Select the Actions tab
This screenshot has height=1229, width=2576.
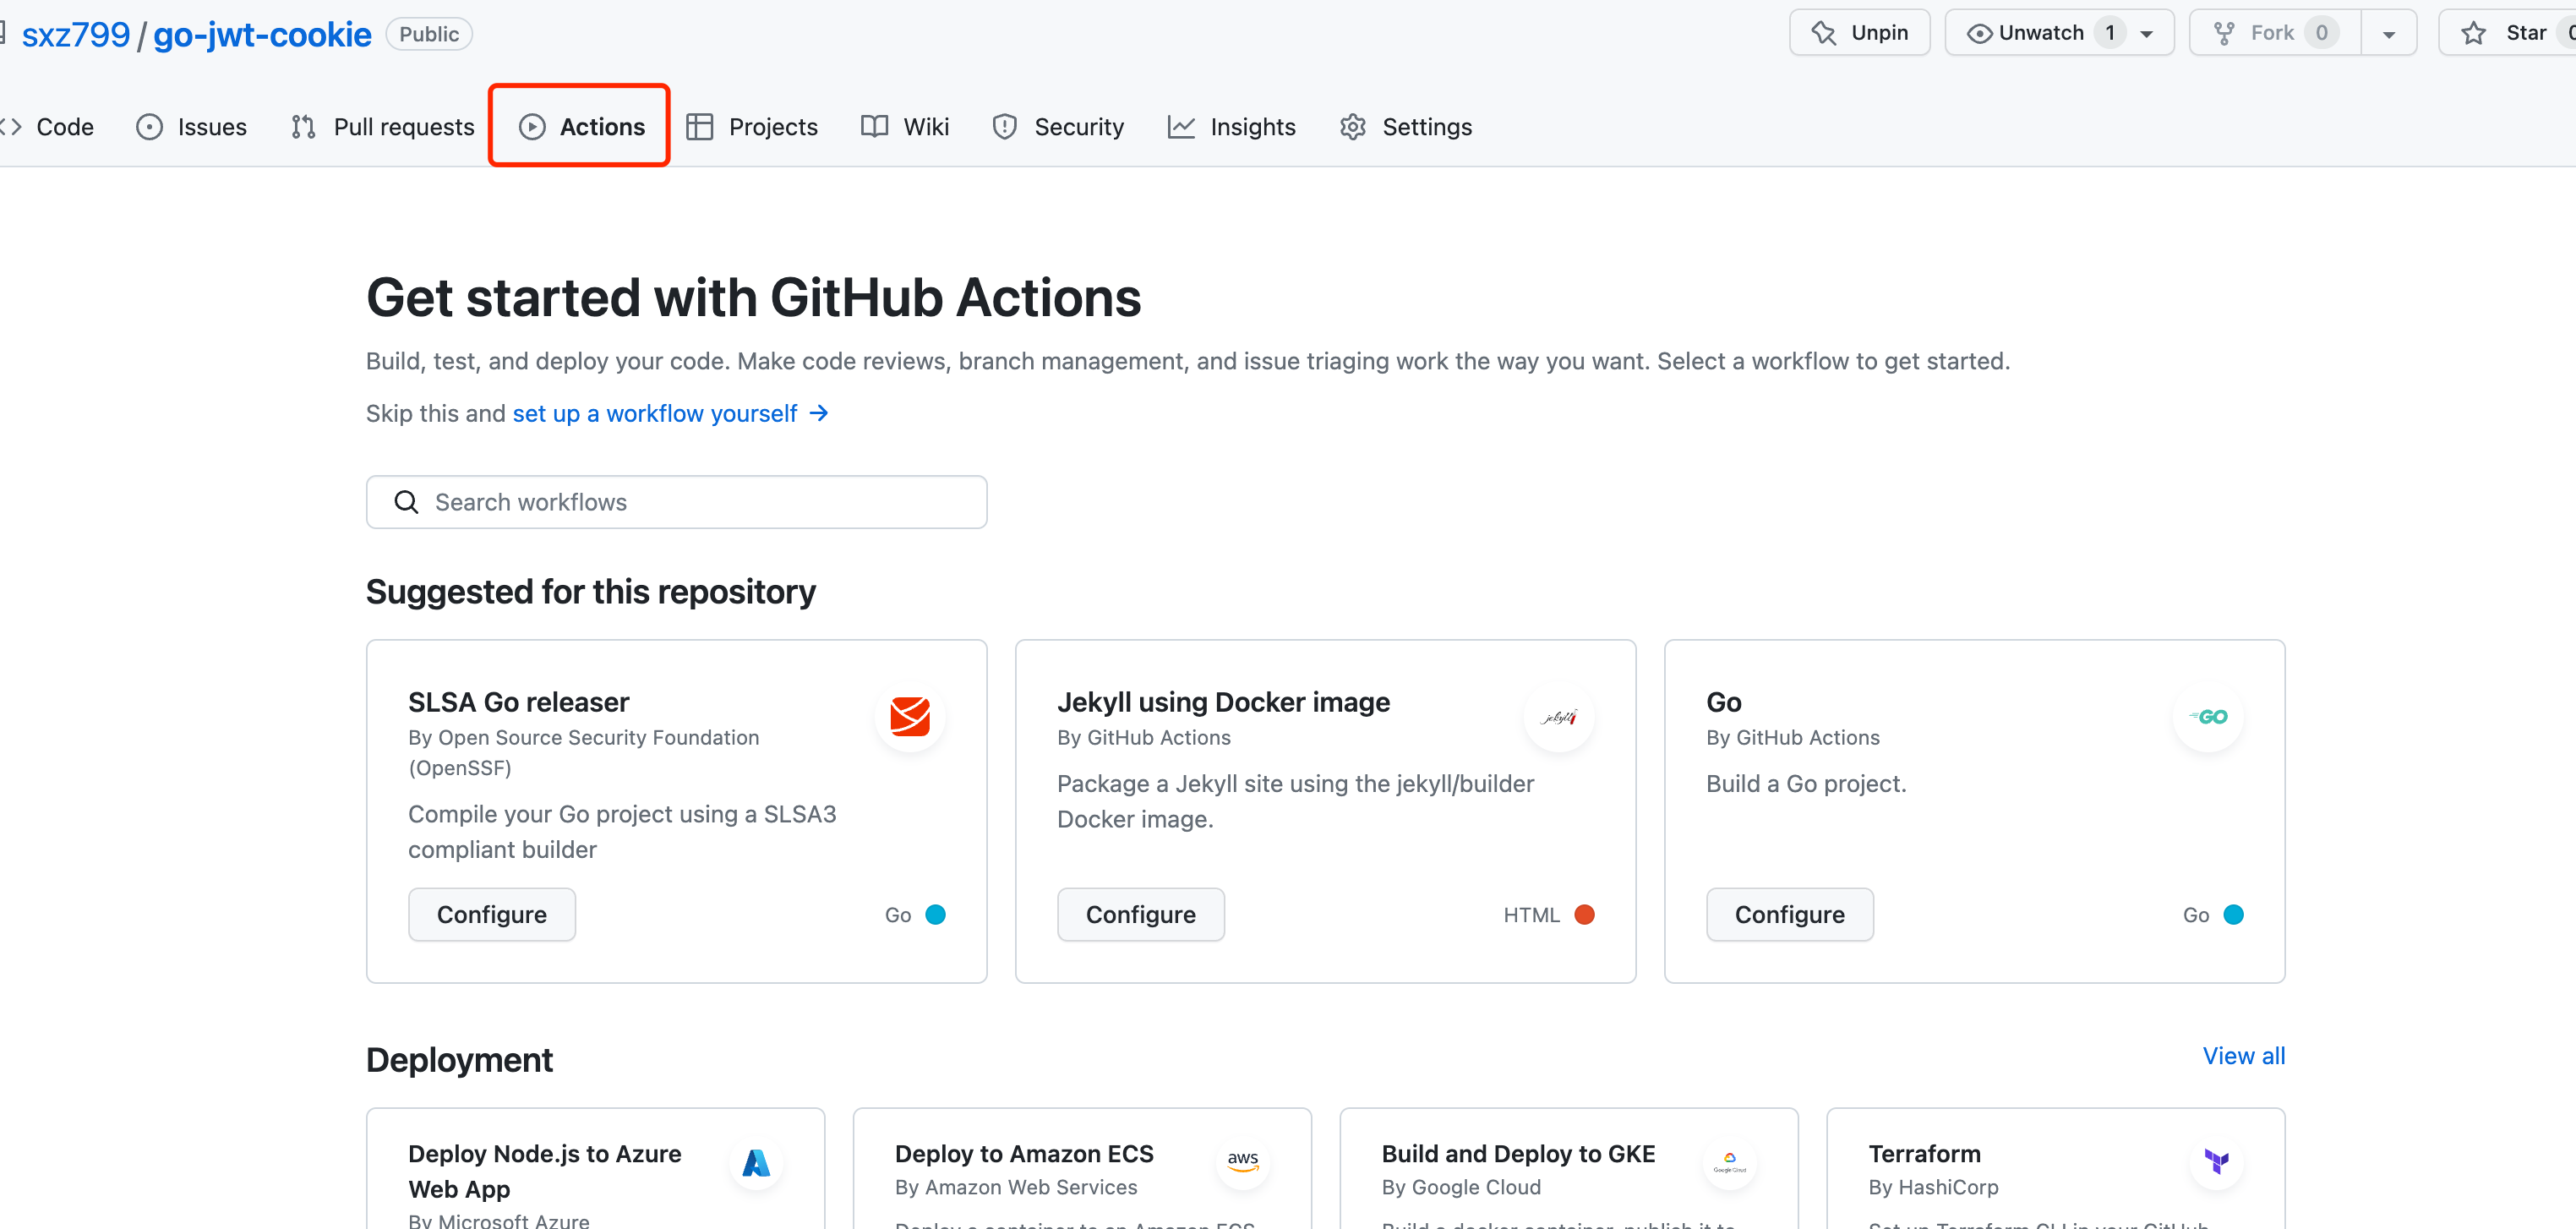tap(581, 127)
